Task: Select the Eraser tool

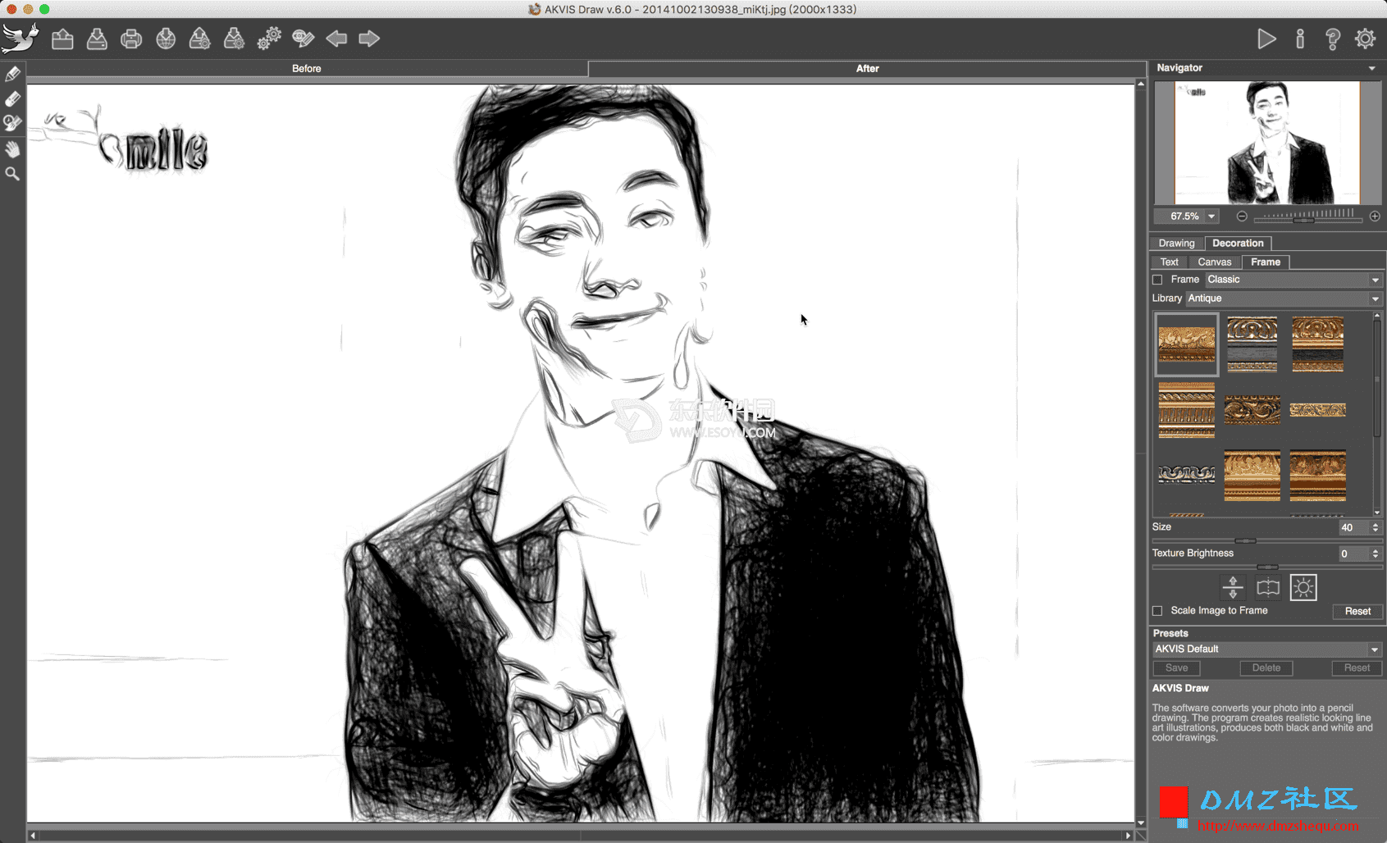Action: point(12,98)
